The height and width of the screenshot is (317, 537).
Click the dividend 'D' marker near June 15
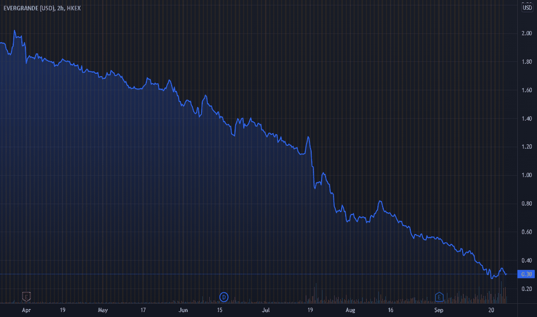tap(224, 297)
